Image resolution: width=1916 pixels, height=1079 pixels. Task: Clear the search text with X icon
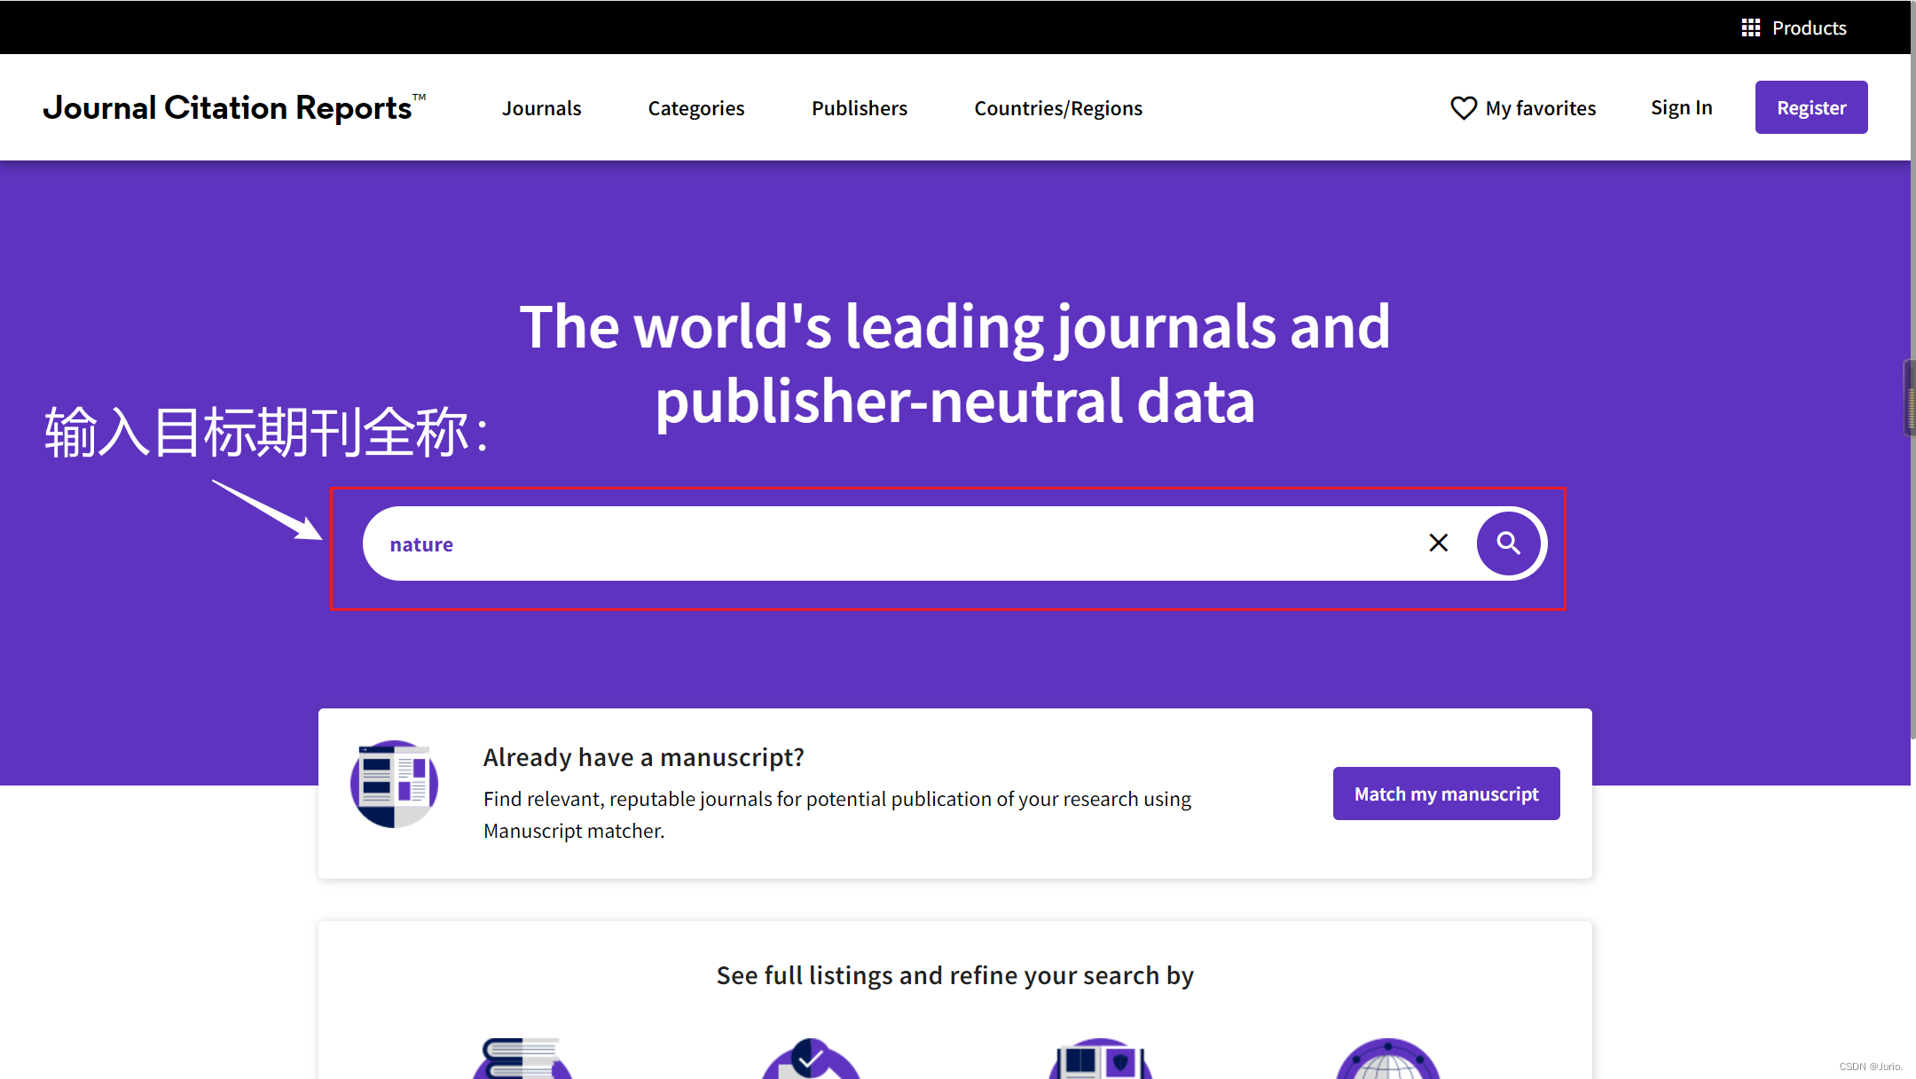point(1438,543)
